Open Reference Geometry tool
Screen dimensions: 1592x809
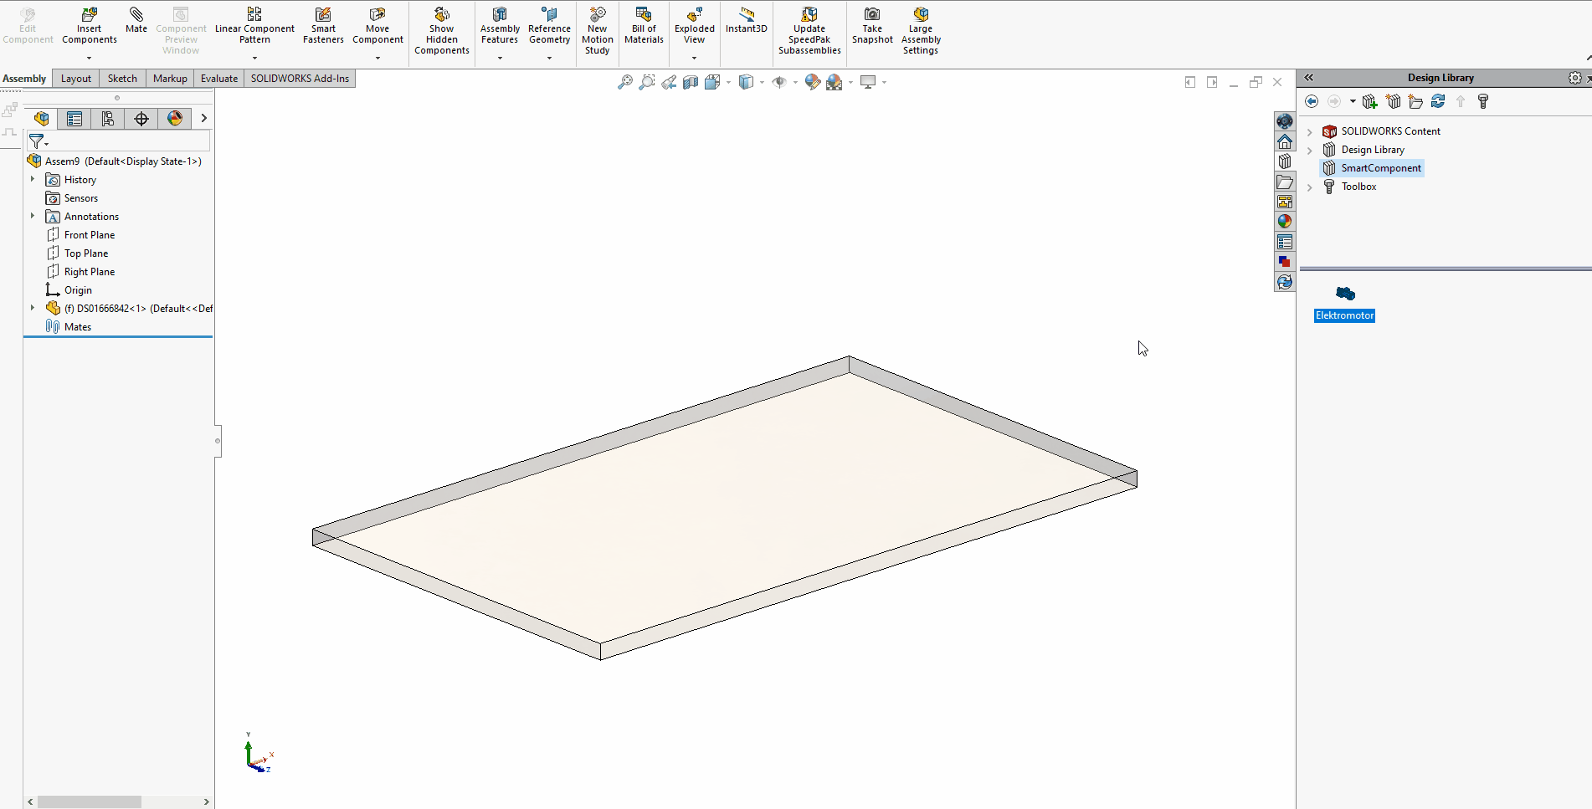(549, 25)
